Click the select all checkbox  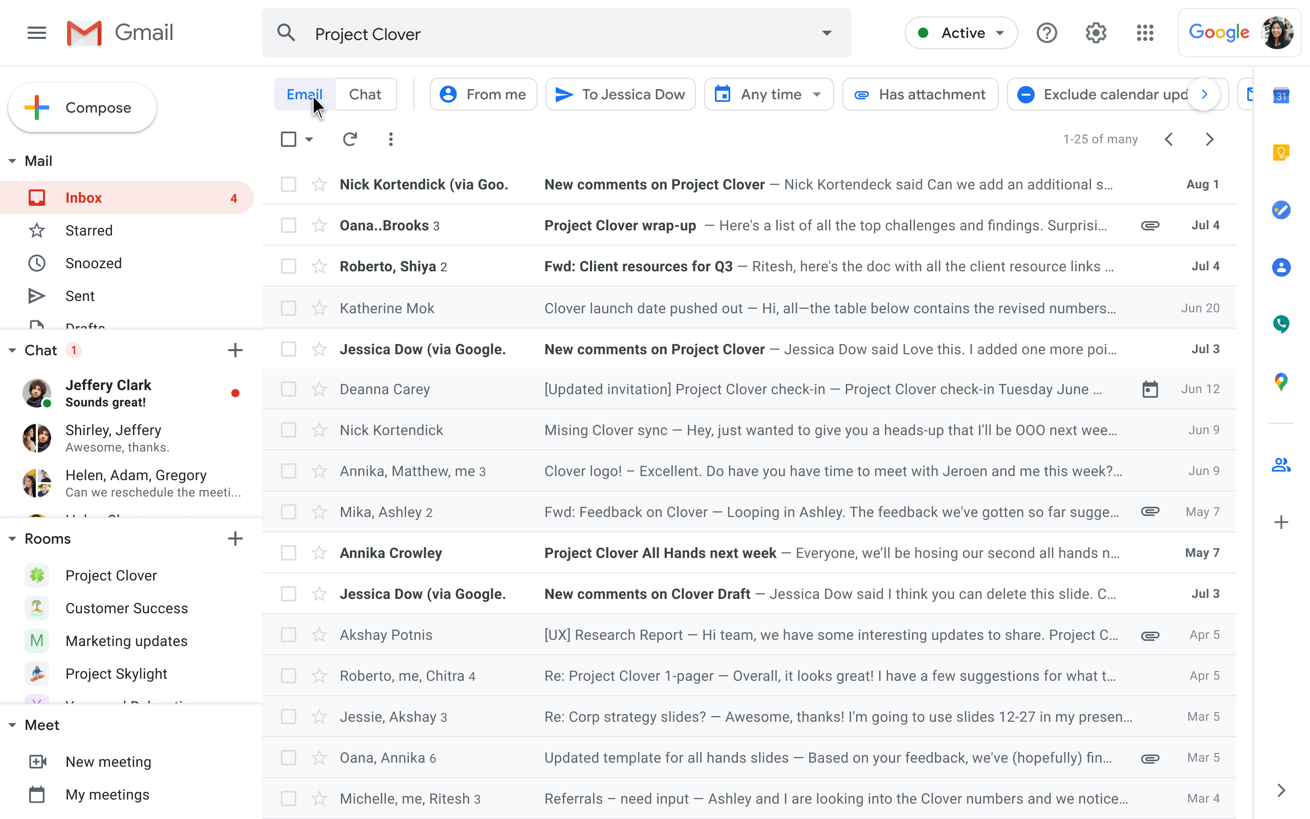289,139
